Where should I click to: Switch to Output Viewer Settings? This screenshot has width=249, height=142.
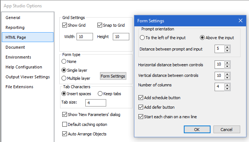click(27, 77)
